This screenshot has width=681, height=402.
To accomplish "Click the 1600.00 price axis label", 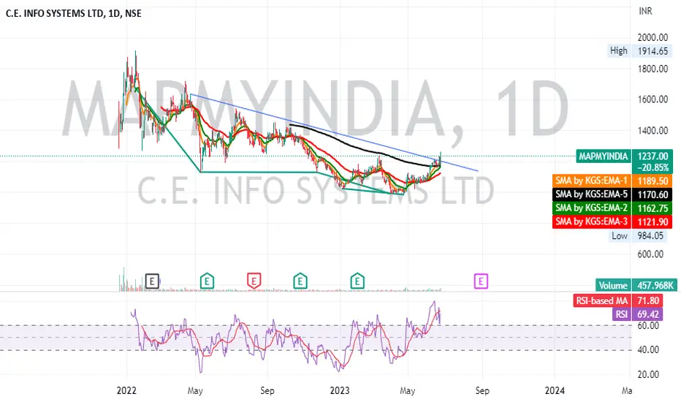I will point(653,99).
